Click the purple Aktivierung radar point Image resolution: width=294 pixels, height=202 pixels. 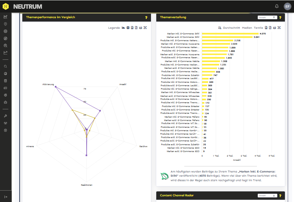point(56,87)
